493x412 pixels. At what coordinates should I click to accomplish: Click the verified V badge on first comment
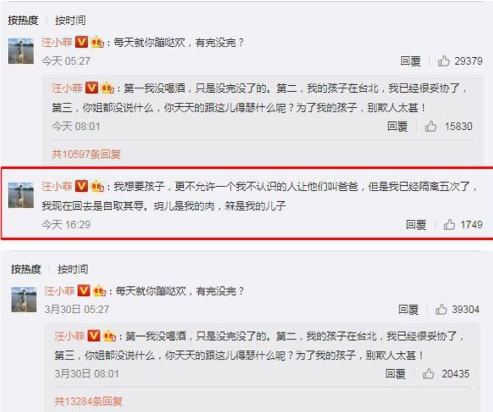[x=81, y=42]
